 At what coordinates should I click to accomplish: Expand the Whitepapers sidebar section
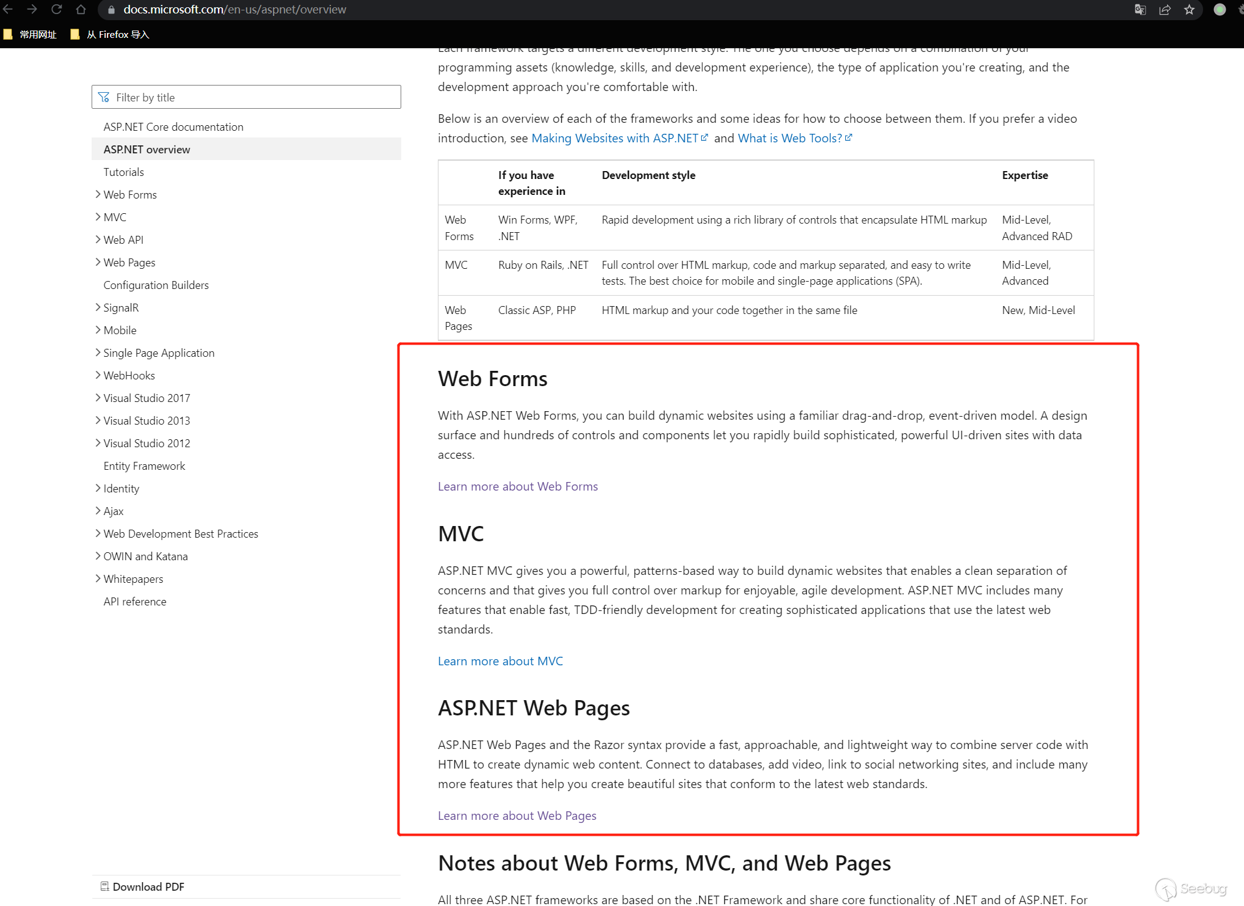pyautogui.click(x=98, y=579)
